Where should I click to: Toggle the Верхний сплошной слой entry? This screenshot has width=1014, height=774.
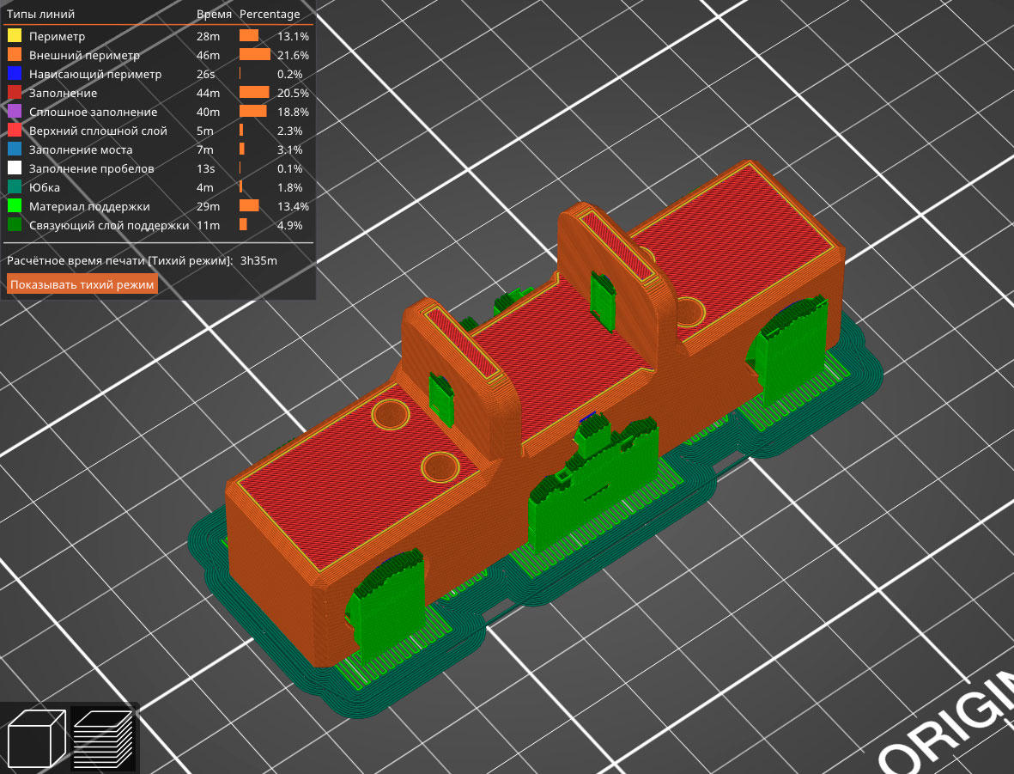97,131
